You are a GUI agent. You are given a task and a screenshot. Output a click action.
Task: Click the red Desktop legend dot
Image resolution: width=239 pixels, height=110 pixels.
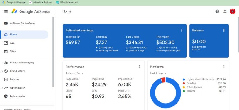[184, 83]
